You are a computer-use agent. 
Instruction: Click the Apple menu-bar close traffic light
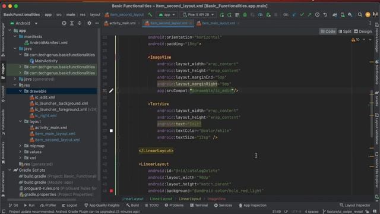(4, 6)
